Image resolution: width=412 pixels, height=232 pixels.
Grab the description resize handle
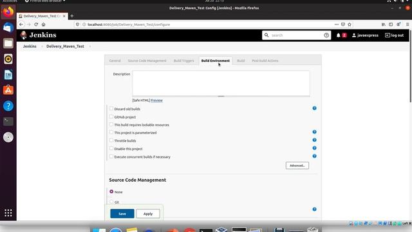(221, 96)
